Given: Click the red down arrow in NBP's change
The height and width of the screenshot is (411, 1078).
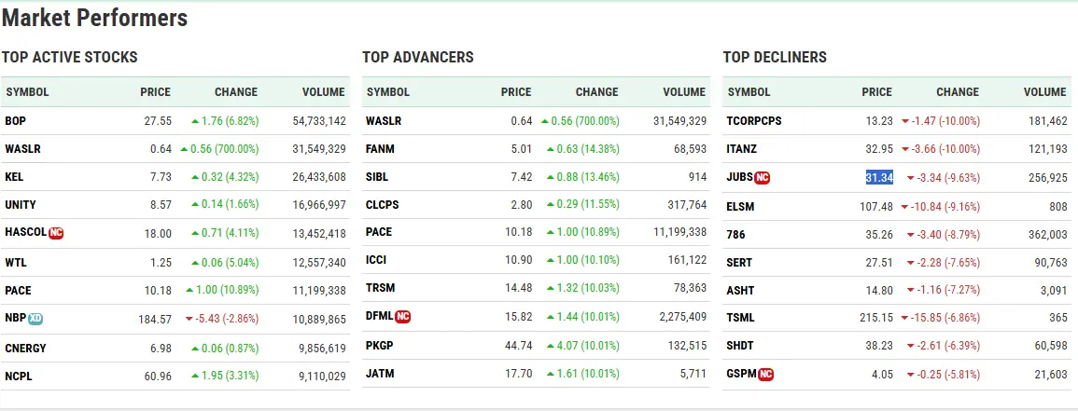Looking at the screenshot, I should [x=189, y=320].
